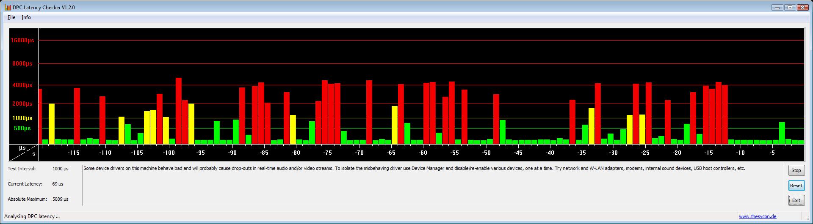Close the DPC Latency Checker window

click(x=802, y=7)
